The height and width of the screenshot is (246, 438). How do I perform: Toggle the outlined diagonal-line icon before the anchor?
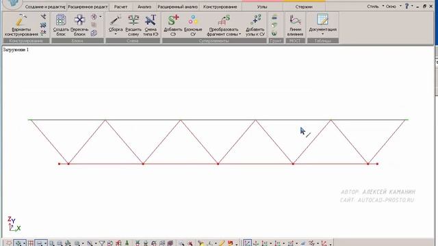[248, 243]
